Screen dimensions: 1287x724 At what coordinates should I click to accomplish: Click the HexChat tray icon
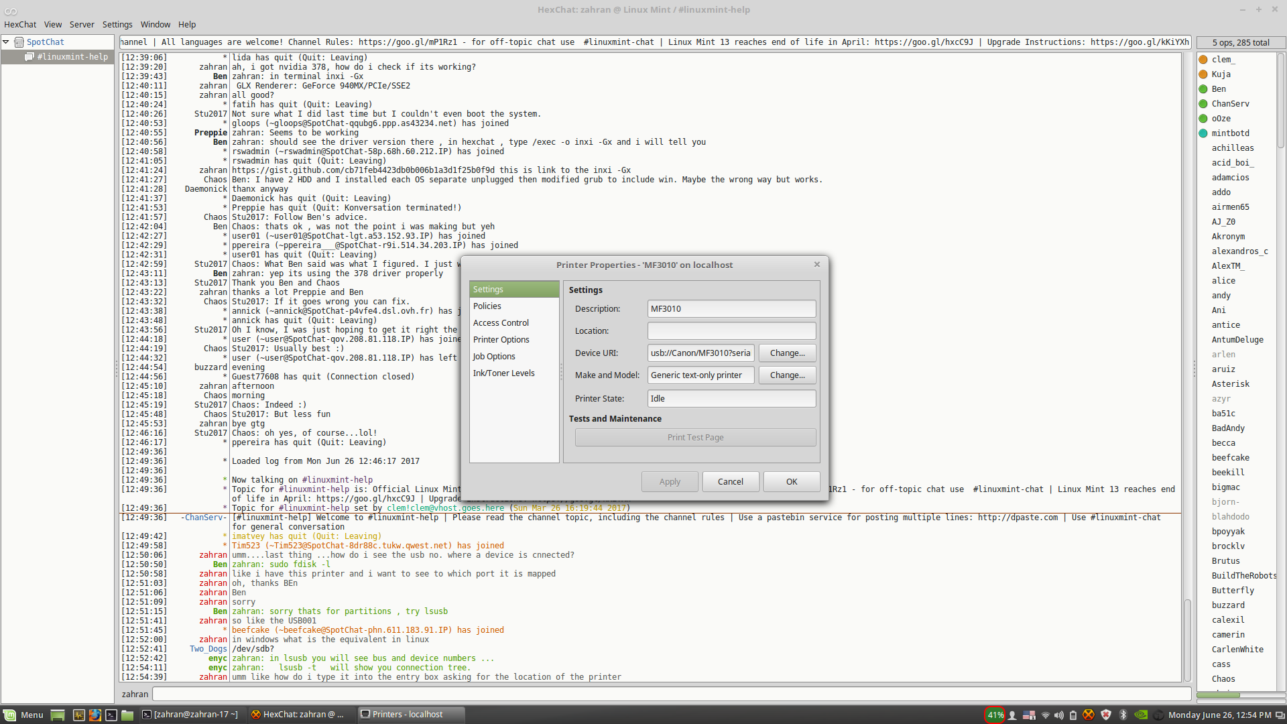1089,715
